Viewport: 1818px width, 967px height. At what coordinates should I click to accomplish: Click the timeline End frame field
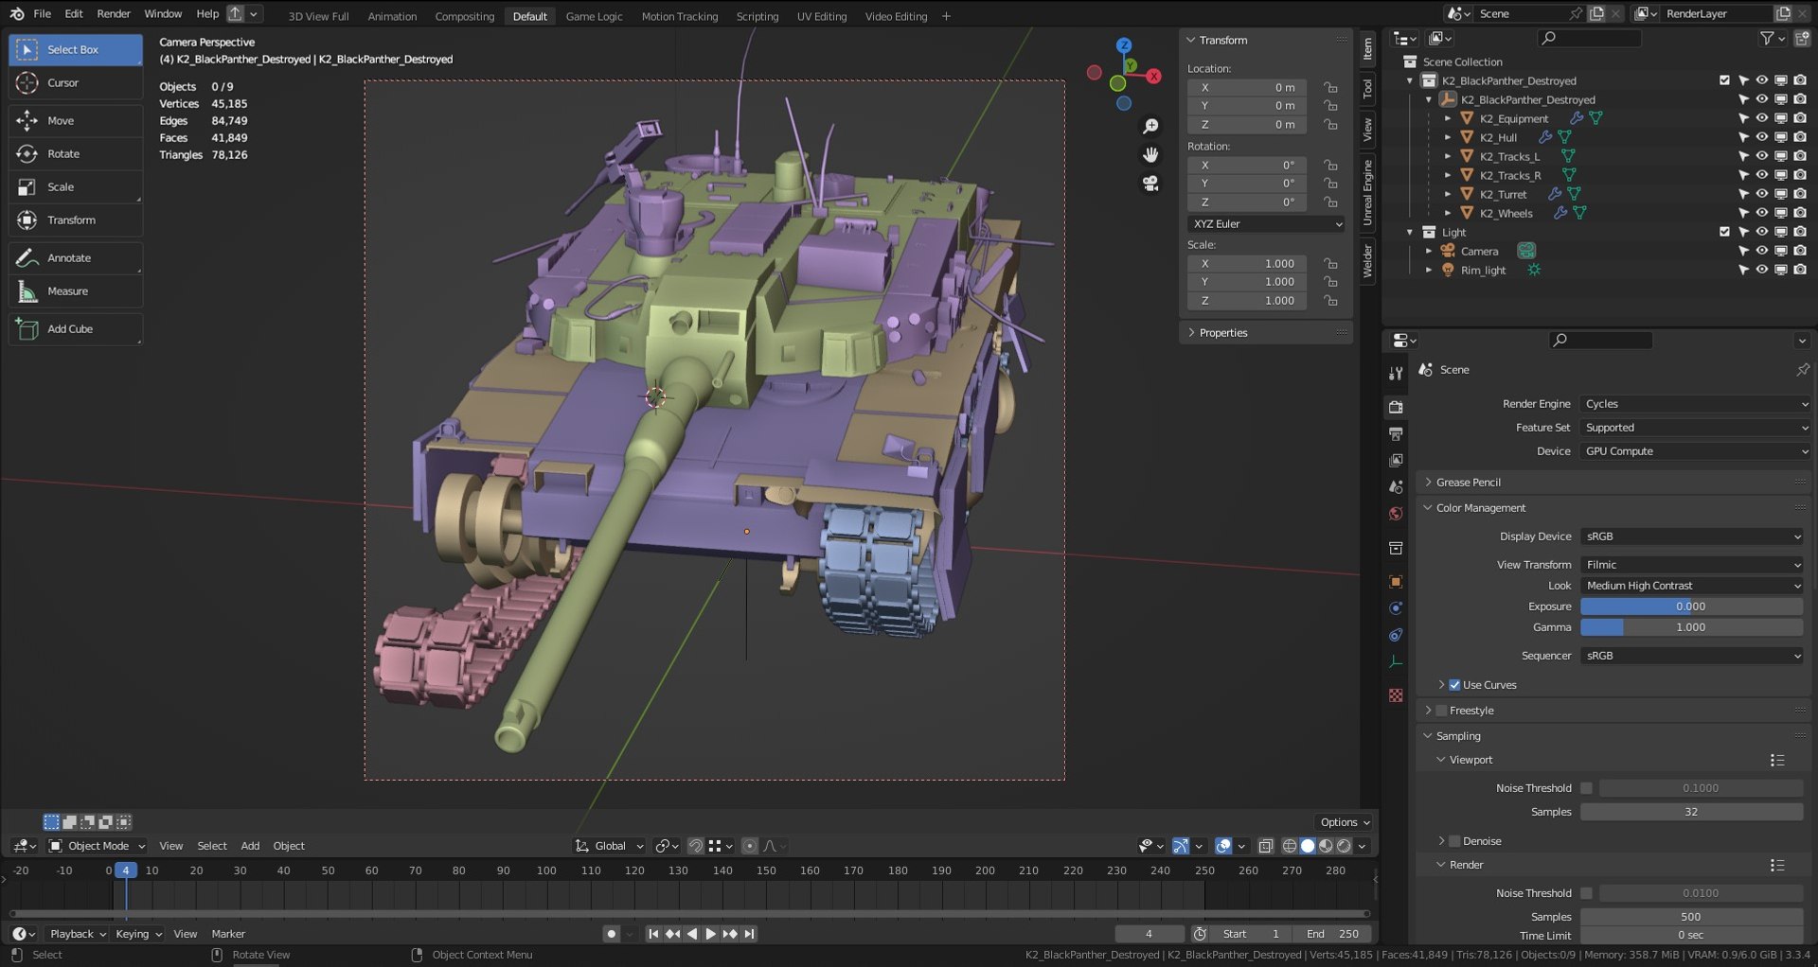(x=1332, y=934)
